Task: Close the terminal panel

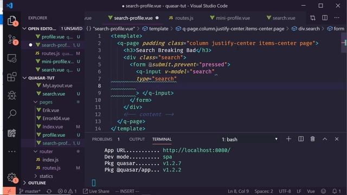Action: point(337,139)
